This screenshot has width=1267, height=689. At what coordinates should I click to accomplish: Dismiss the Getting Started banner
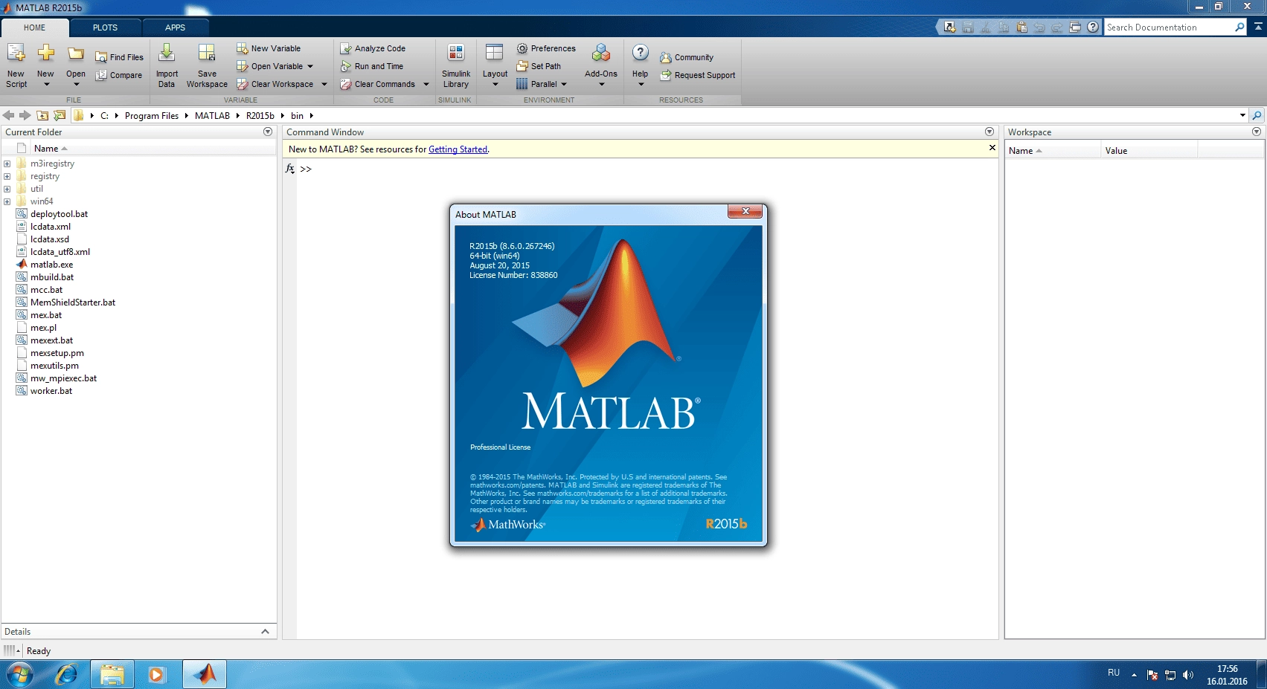(x=992, y=148)
